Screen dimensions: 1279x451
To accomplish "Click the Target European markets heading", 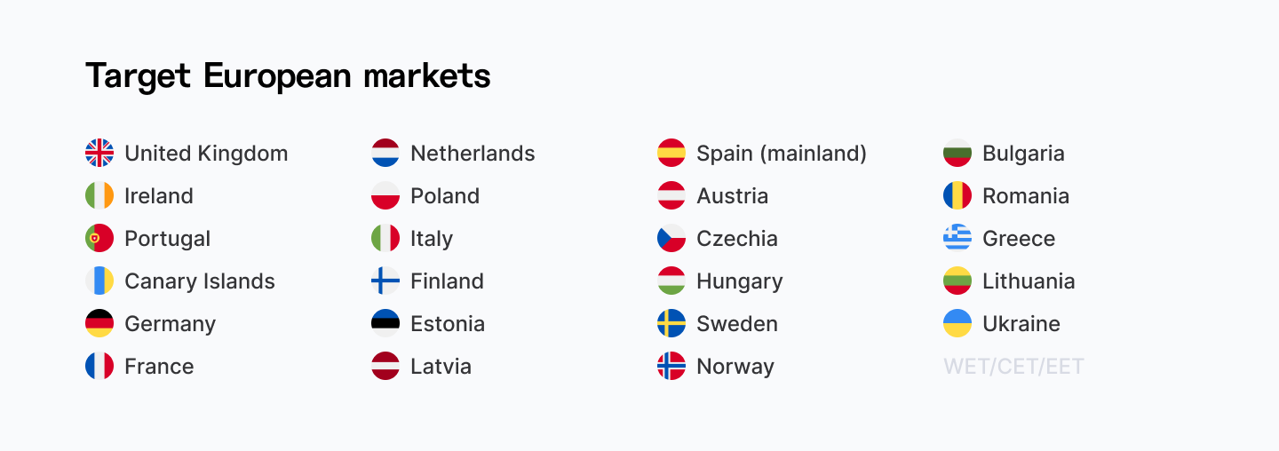I will point(288,76).
